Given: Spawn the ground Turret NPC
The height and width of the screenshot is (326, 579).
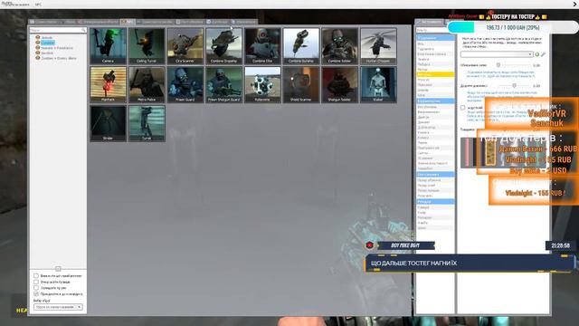Looking at the screenshot, I should (x=147, y=123).
